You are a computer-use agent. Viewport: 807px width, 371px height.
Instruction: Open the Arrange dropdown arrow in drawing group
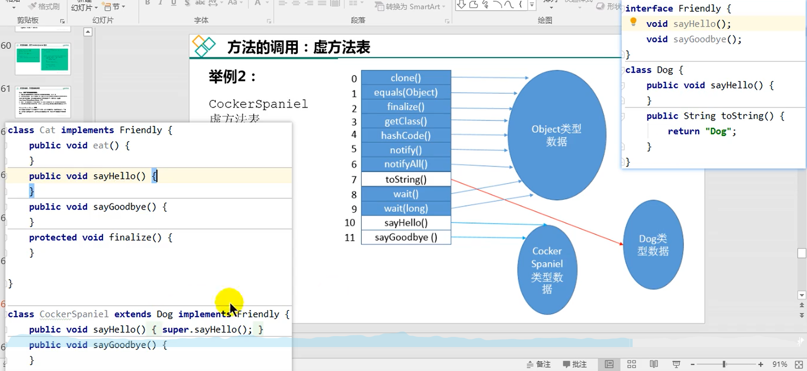pyautogui.click(x=550, y=7)
